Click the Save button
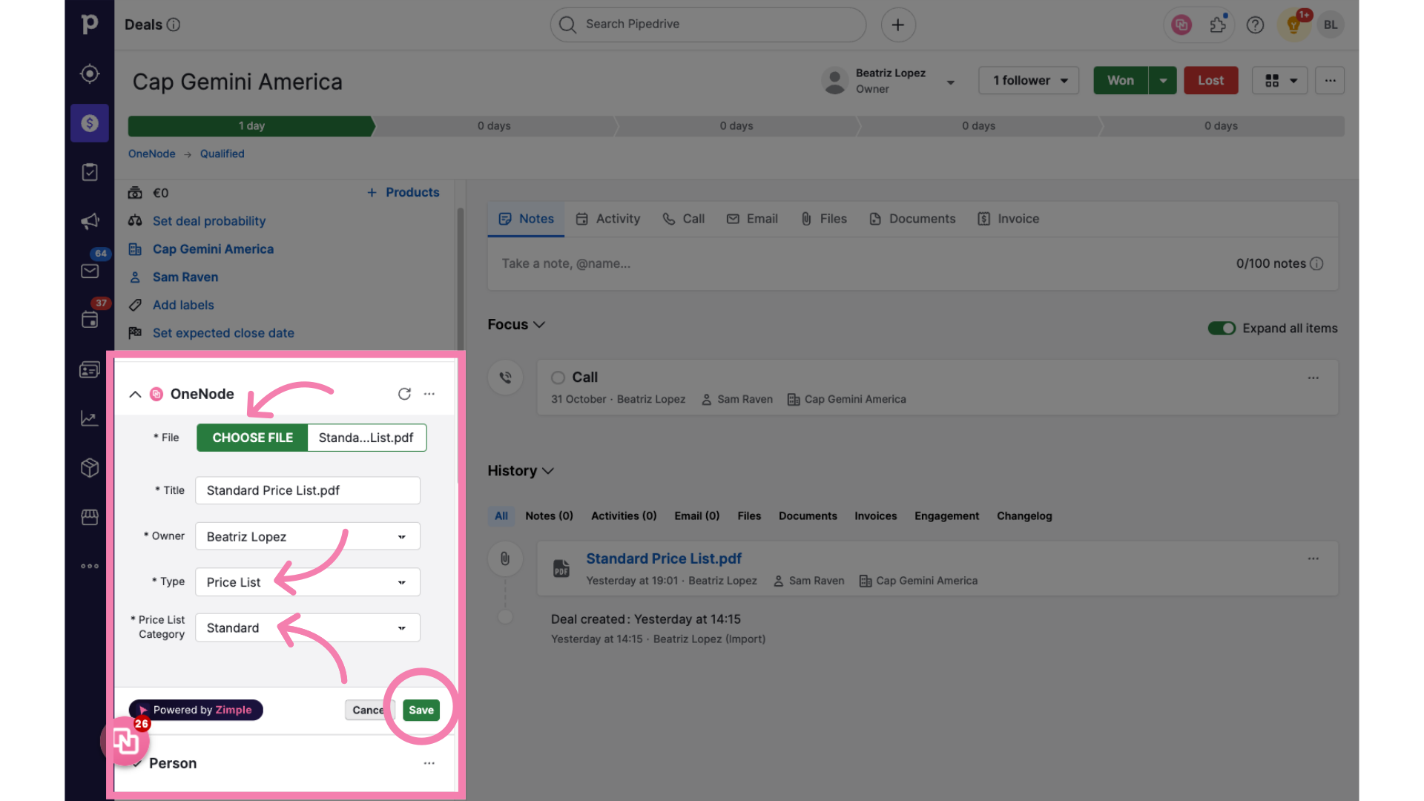The image size is (1424, 801). pos(421,710)
